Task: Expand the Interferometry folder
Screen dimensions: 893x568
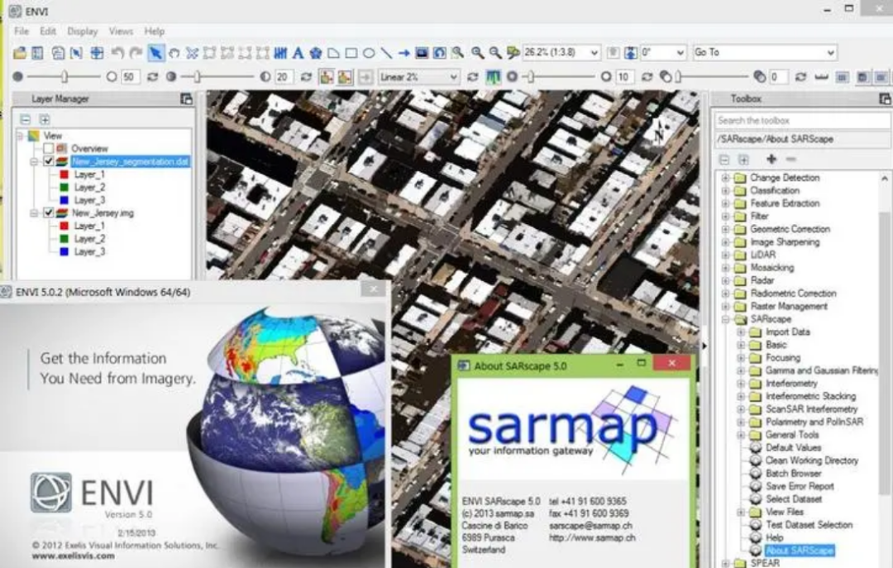Action: [x=740, y=384]
